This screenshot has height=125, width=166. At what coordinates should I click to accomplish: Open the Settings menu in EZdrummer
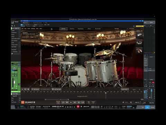[33, 28]
